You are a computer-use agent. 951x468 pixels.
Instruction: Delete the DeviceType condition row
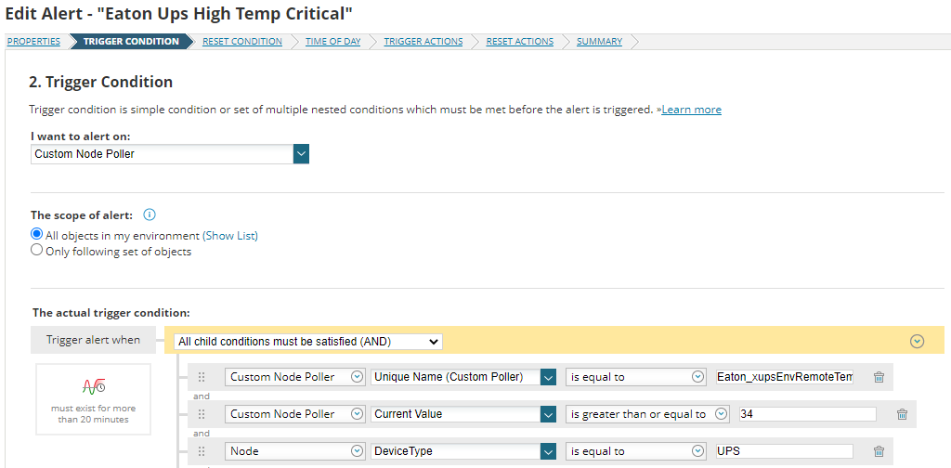pos(879,451)
